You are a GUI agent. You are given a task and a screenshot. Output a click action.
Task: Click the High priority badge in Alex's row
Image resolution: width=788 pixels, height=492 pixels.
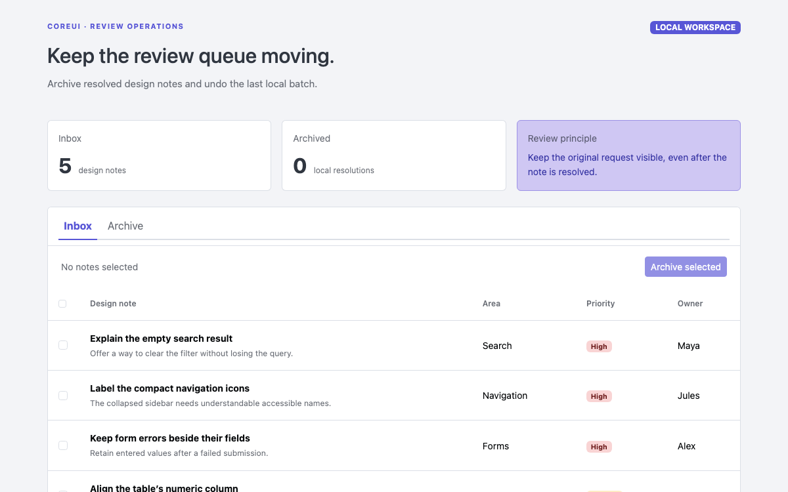[599, 447]
